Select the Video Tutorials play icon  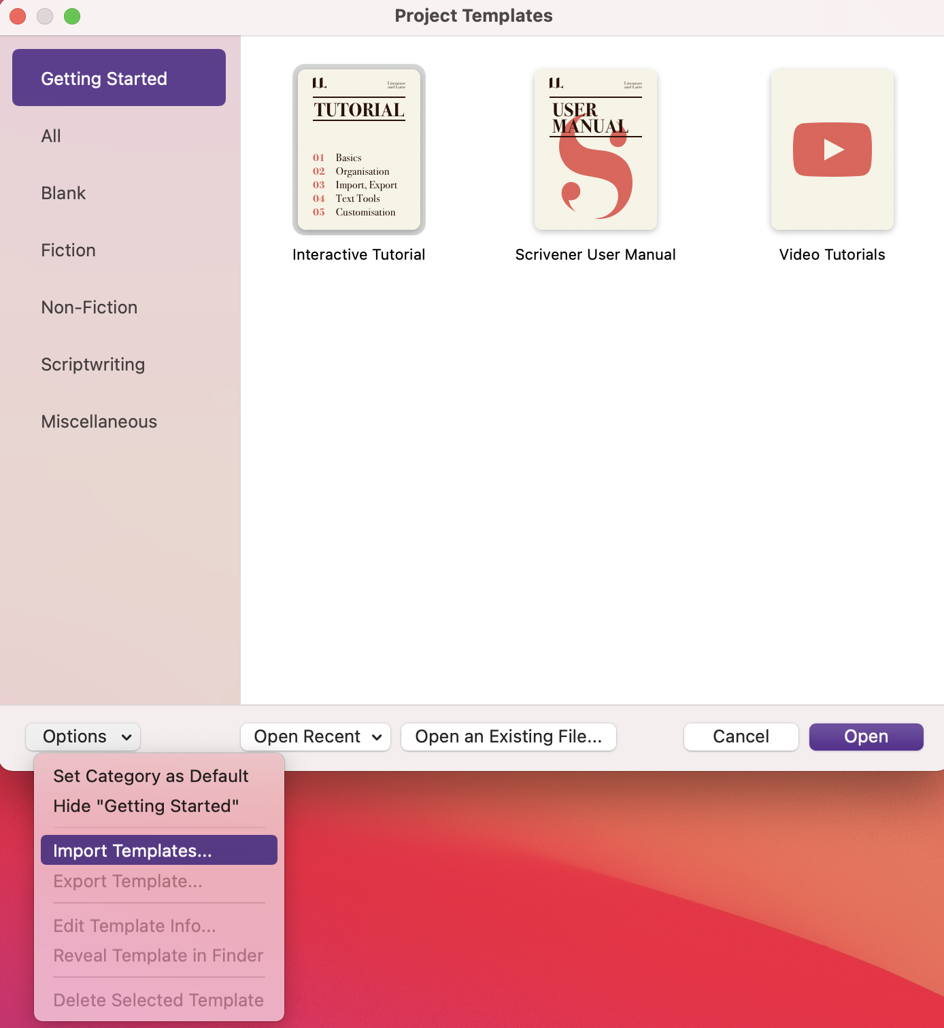click(x=832, y=150)
